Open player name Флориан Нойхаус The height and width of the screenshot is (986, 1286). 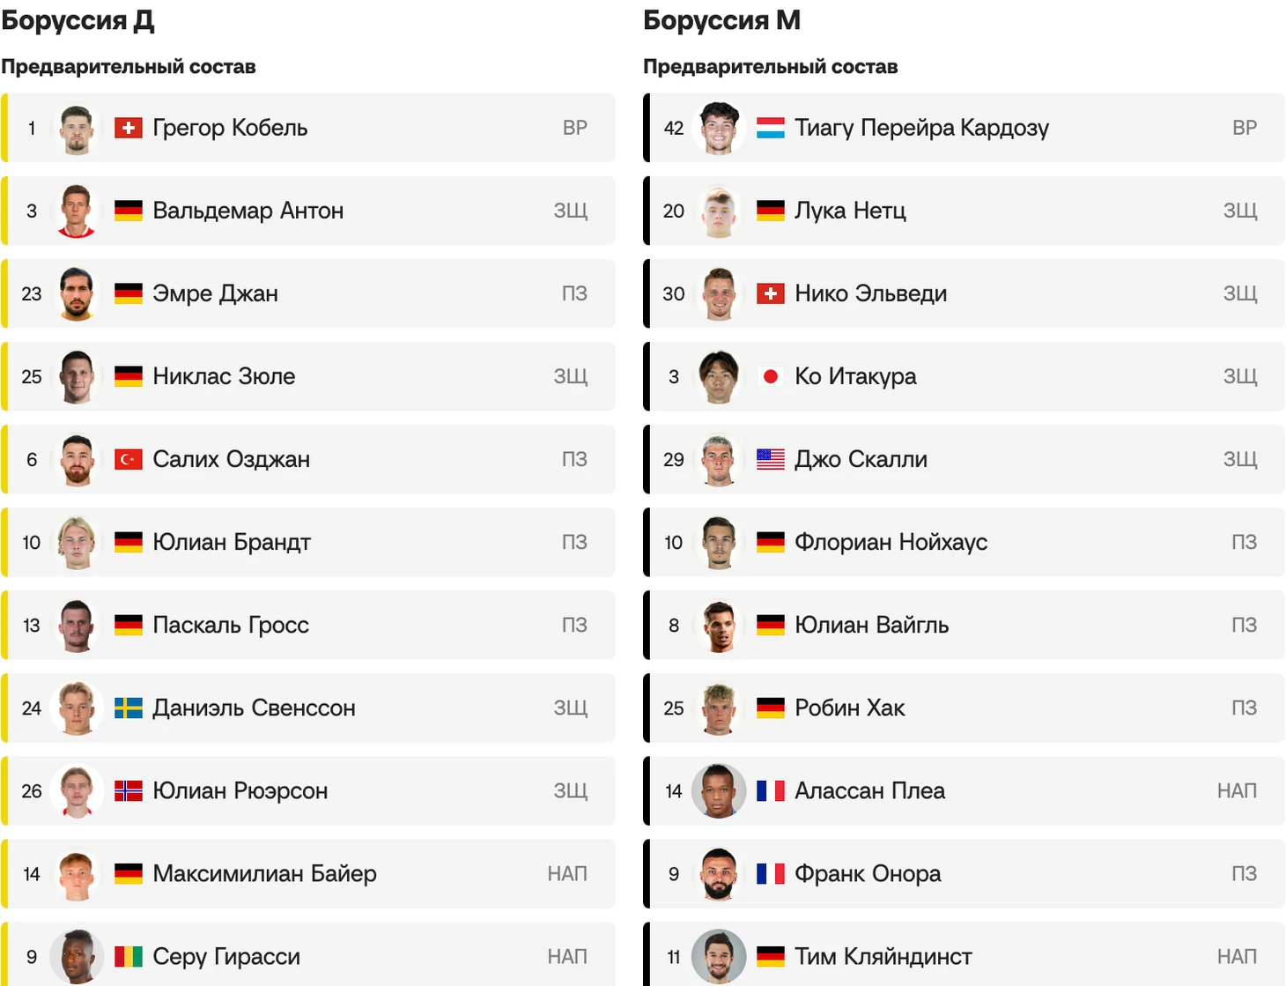pyautogui.click(x=891, y=542)
